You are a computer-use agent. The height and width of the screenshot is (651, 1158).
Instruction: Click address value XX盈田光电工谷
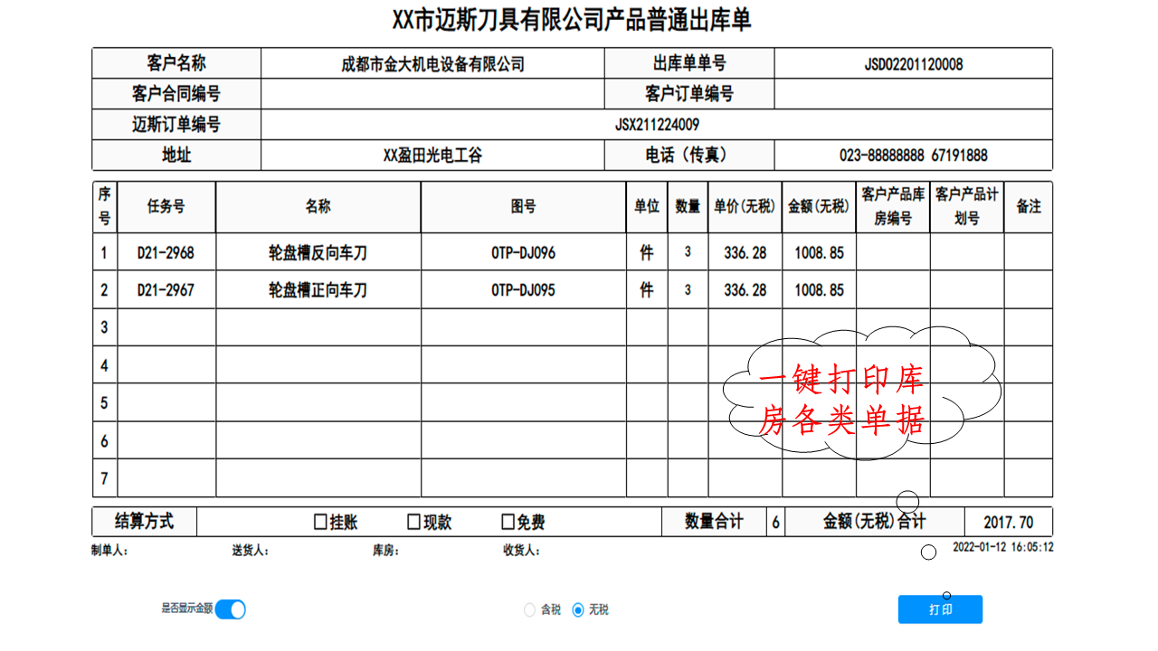click(x=432, y=156)
